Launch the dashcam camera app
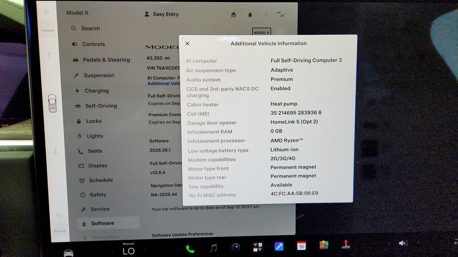Viewport: 458px width, 257px height. 236,247
